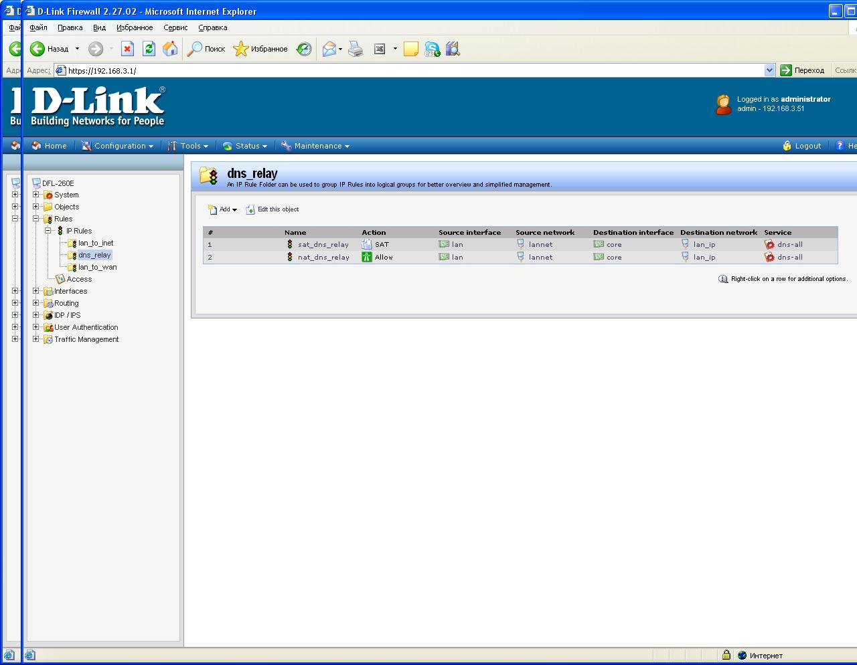Collapse the Rules tree node

[36, 219]
